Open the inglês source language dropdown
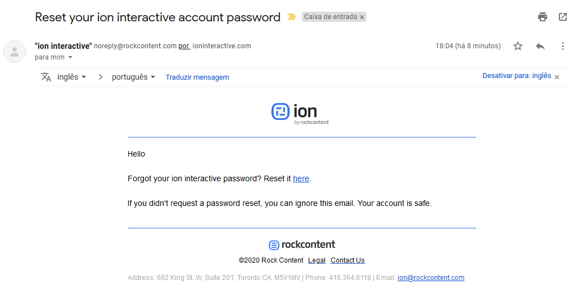 click(71, 77)
